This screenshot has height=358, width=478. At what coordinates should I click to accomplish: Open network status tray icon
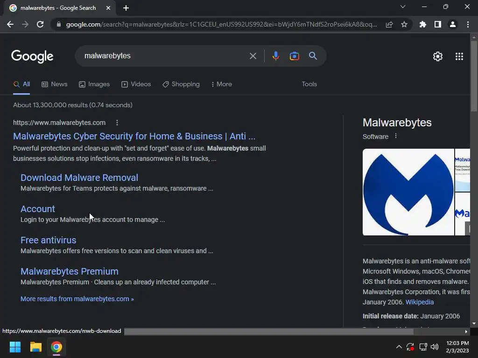(423, 347)
